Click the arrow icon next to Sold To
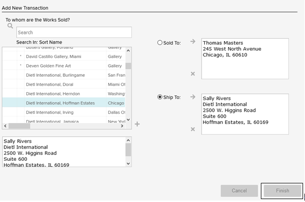The height and width of the screenshot is (202, 305). point(193,42)
